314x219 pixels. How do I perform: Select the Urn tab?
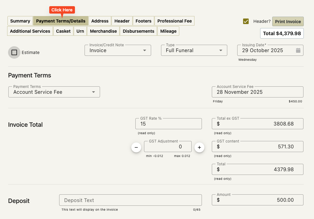click(80, 31)
